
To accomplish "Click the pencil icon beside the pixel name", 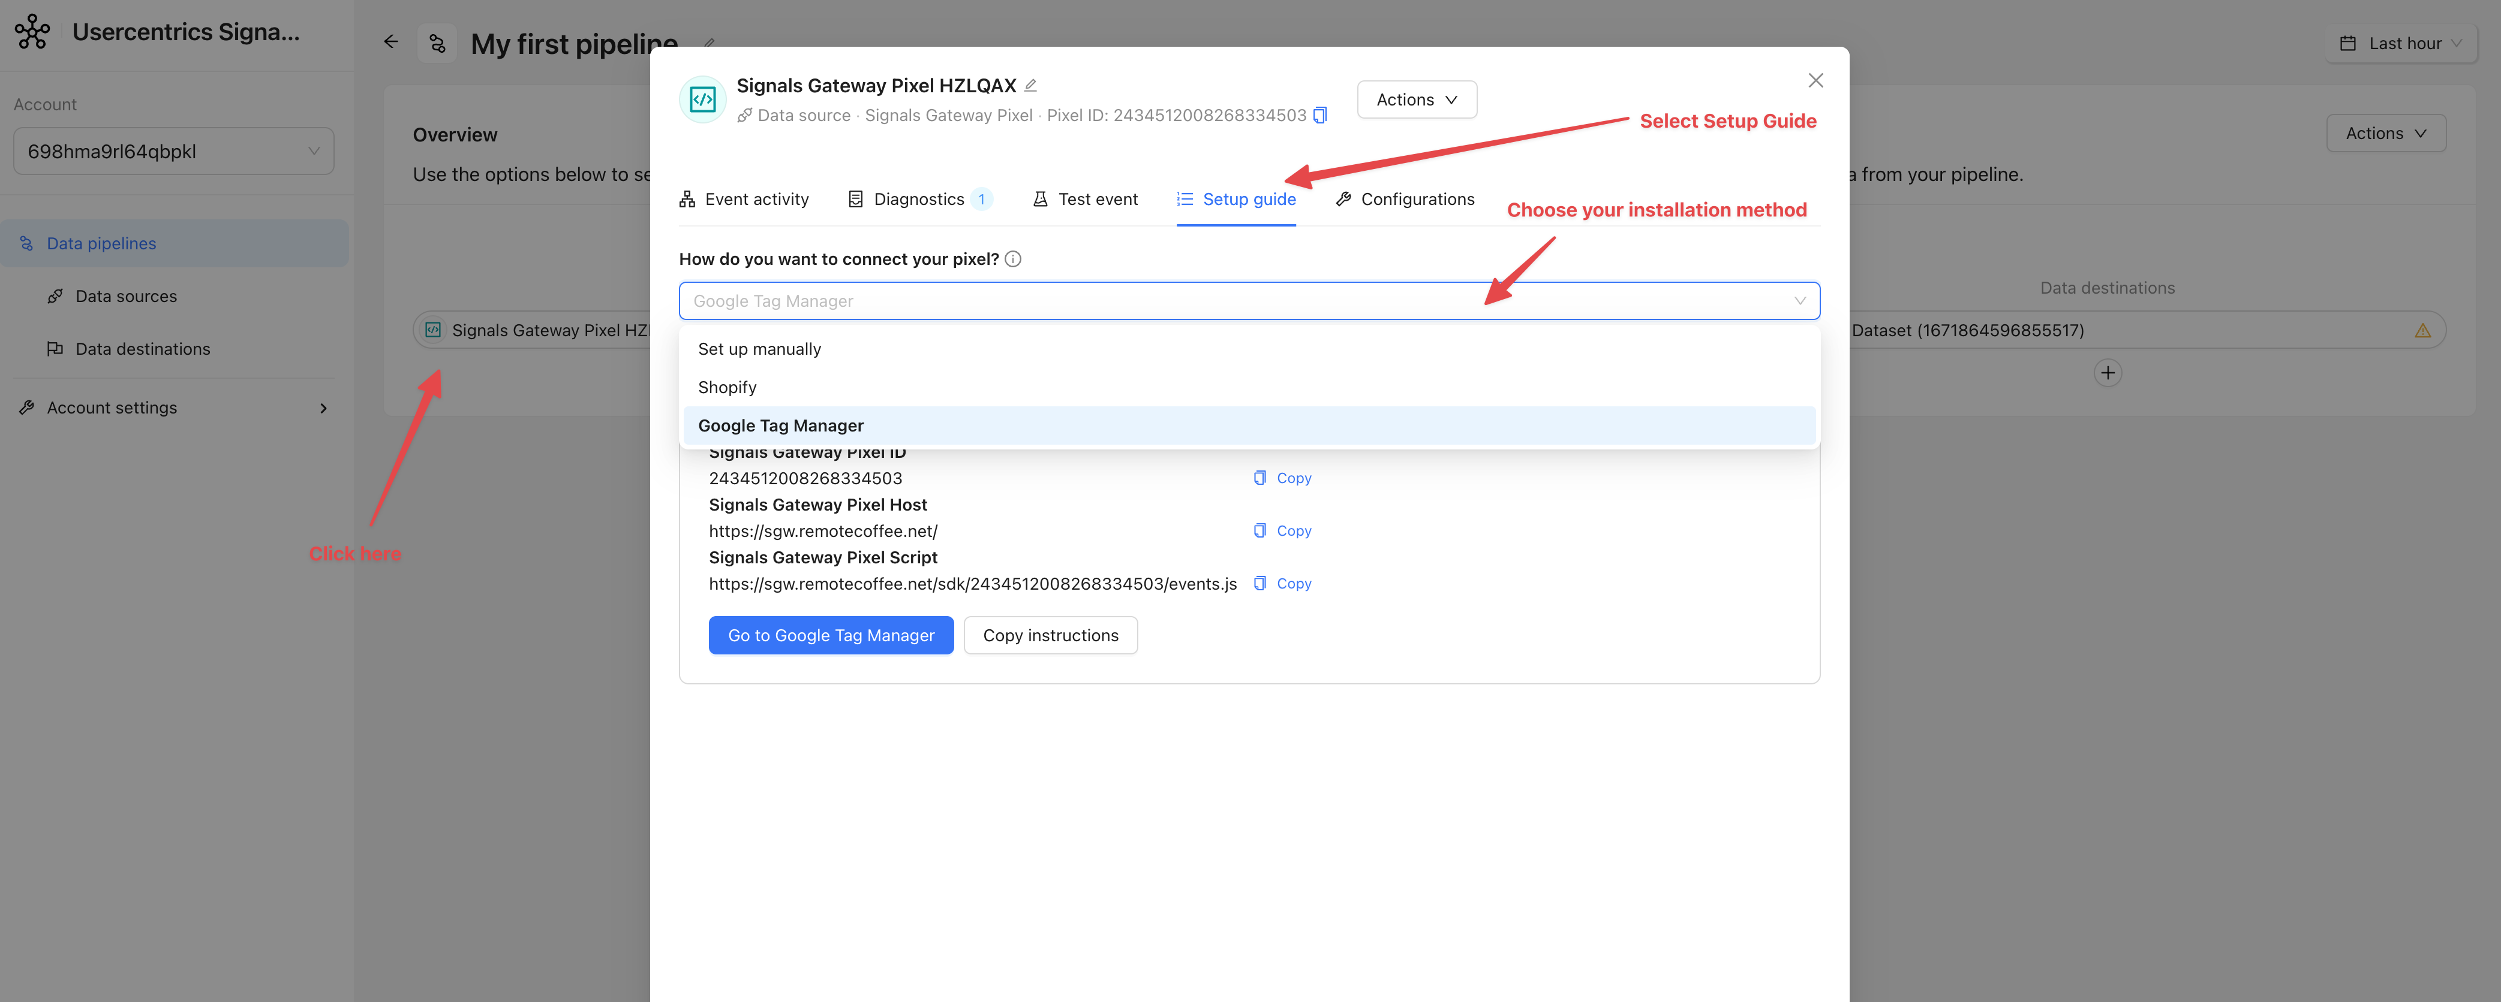I will [x=1030, y=85].
